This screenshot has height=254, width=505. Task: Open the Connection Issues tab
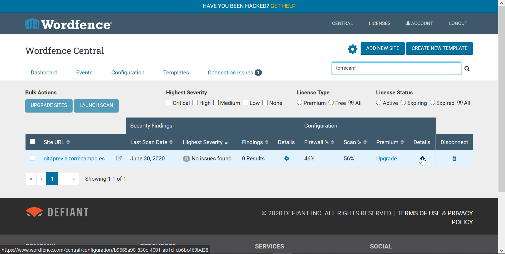click(x=234, y=73)
